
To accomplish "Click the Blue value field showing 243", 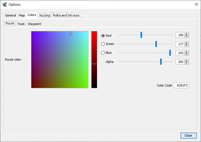I will click(x=180, y=53).
